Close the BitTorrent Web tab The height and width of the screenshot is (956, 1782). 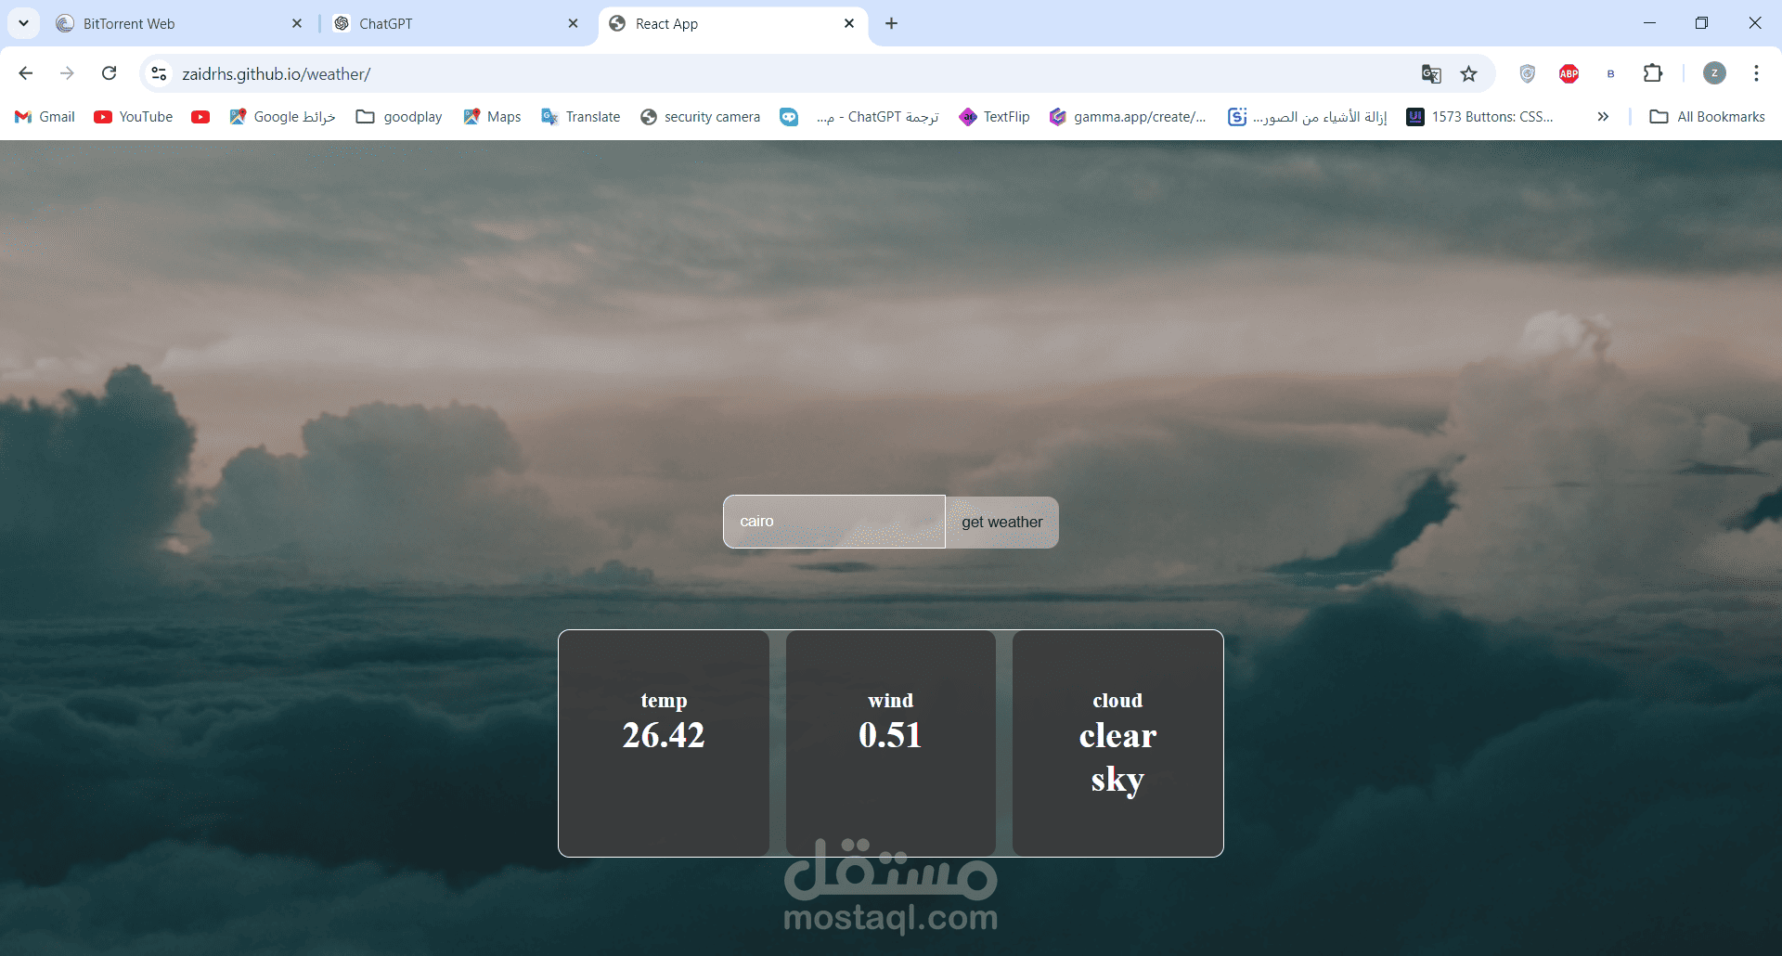297,23
